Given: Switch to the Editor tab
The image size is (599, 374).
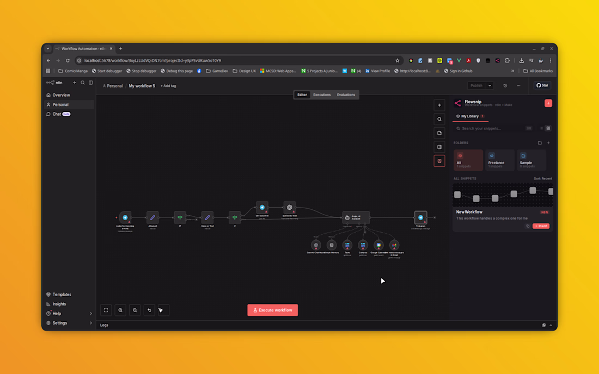Looking at the screenshot, I should [302, 95].
